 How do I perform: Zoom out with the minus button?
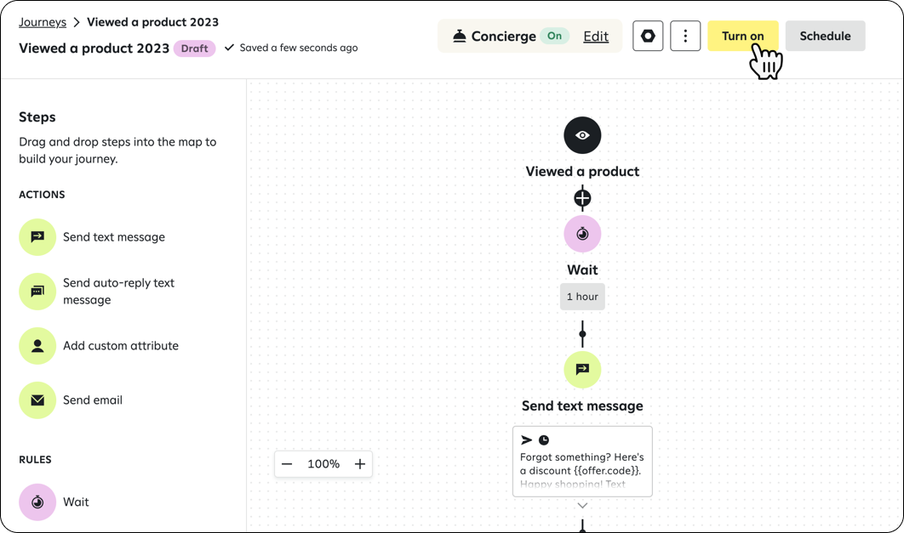pyautogui.click(x=287, y=464)
